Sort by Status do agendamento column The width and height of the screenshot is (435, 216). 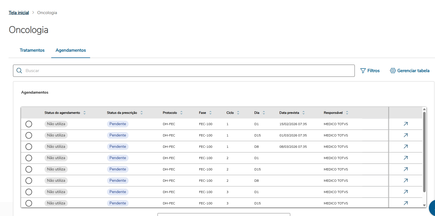click(85, 113)
